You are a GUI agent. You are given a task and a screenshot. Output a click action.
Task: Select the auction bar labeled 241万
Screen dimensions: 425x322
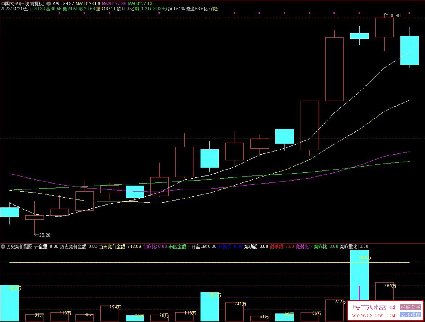(235, 312)
